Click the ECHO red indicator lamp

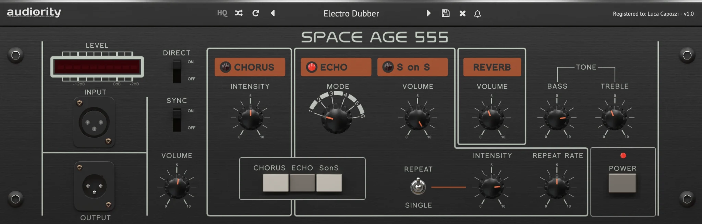312,67
